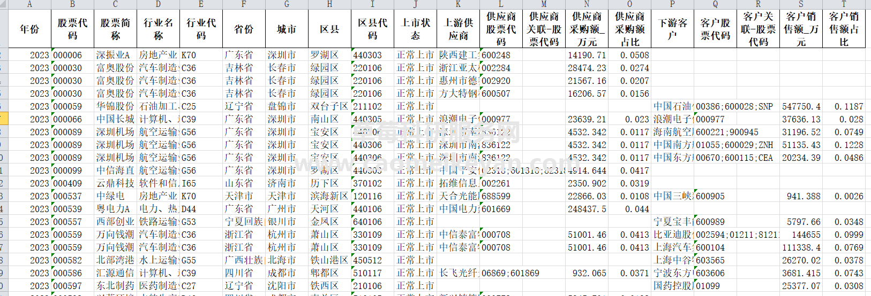Select column L header

click(x=501, y=4)
